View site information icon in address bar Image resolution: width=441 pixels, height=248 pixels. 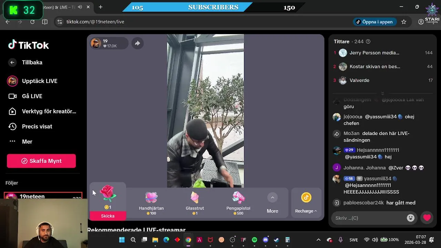tap(60, 22)
